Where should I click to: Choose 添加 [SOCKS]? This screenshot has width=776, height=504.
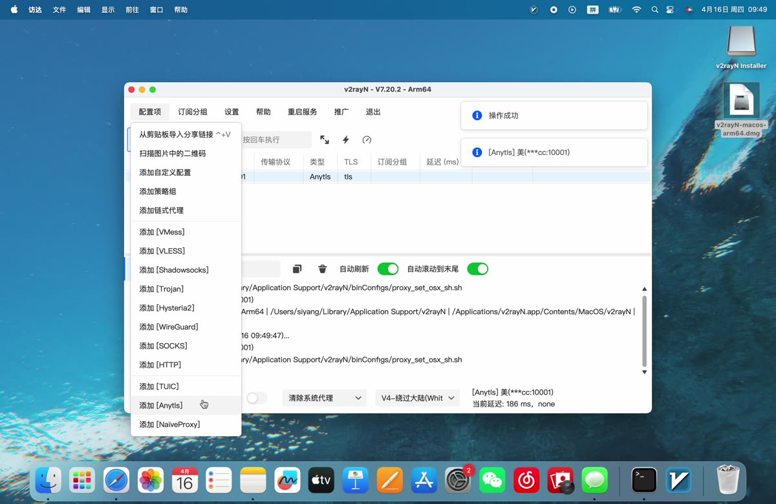coord(186,346)
